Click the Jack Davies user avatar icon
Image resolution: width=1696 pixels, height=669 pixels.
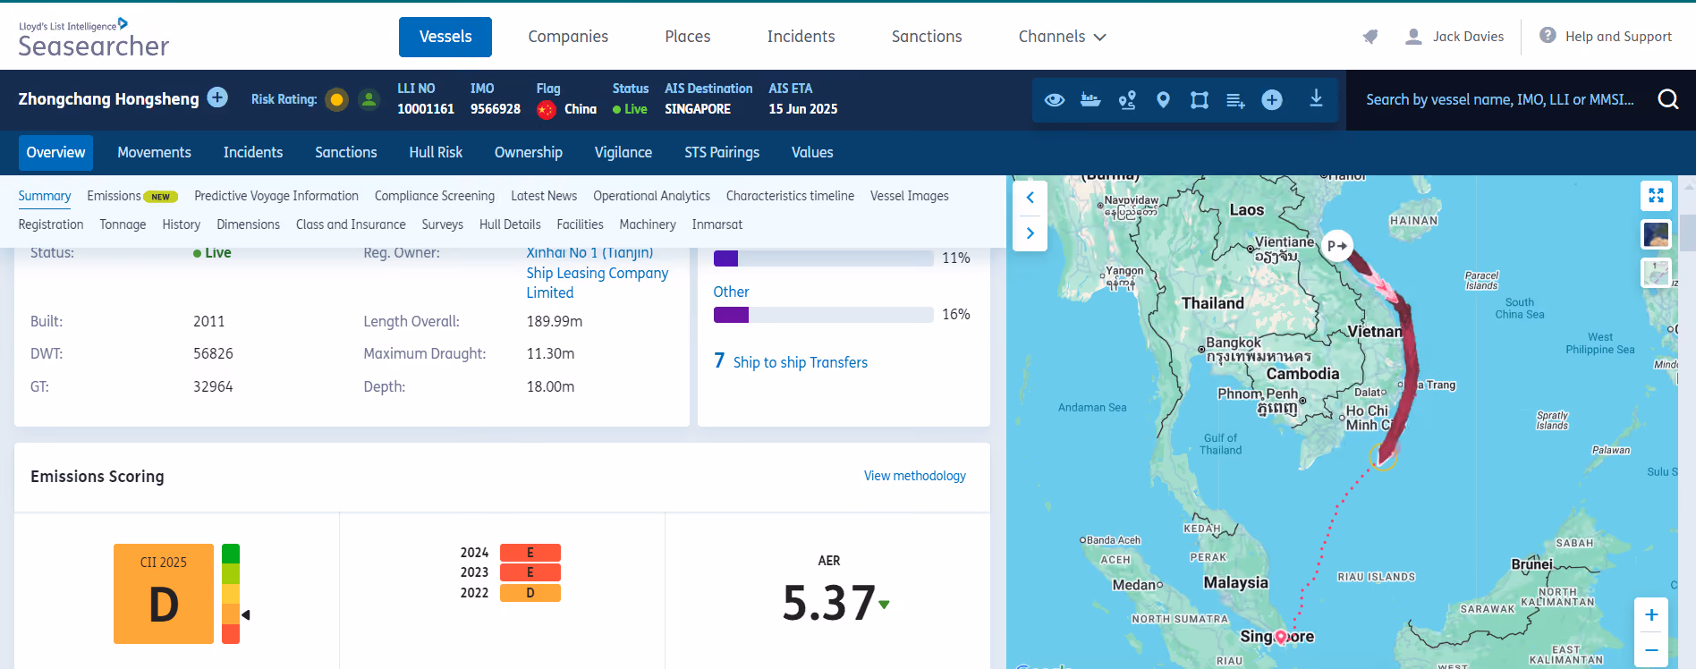[x=1413, y=37]
